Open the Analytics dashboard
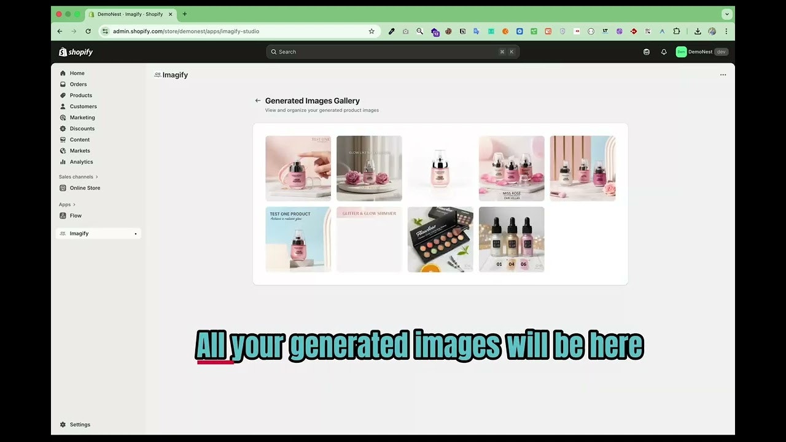Screen dimensions: 786x442 (x=81, y=161)
